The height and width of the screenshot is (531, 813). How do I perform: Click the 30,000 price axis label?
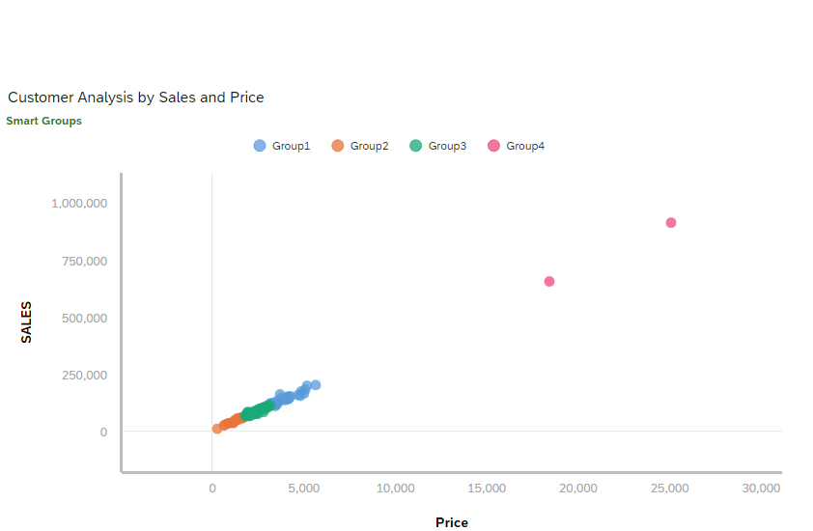(761, 489)
